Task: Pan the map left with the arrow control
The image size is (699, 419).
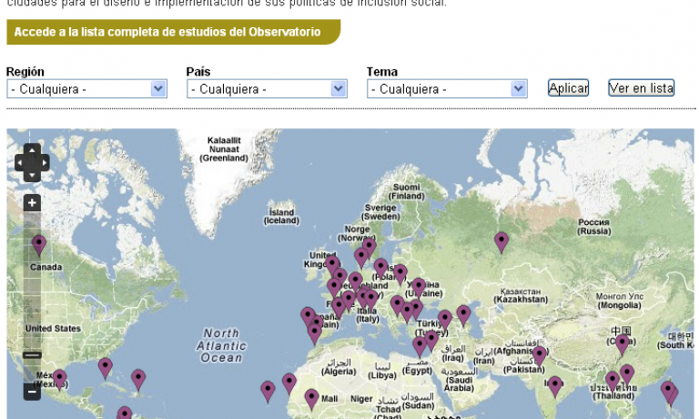Action: click(x=20, y=162)
